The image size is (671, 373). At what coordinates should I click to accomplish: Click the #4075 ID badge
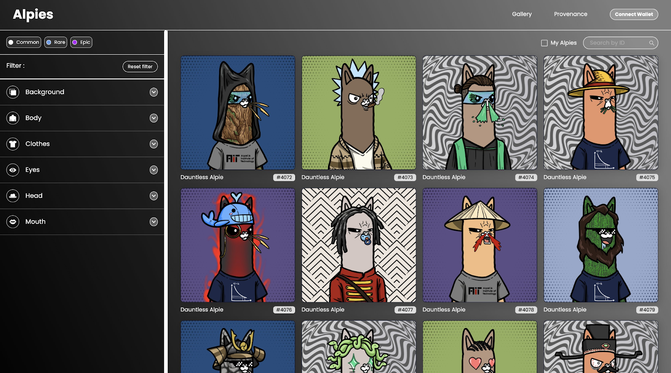click(x=647, y=177)
